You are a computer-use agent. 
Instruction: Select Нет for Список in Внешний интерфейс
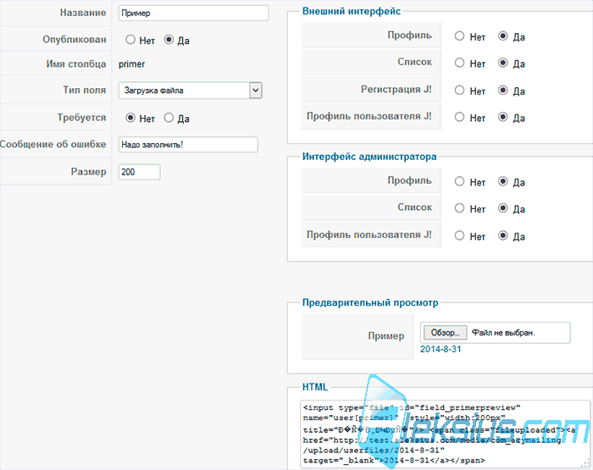click(x=459, y=63)
